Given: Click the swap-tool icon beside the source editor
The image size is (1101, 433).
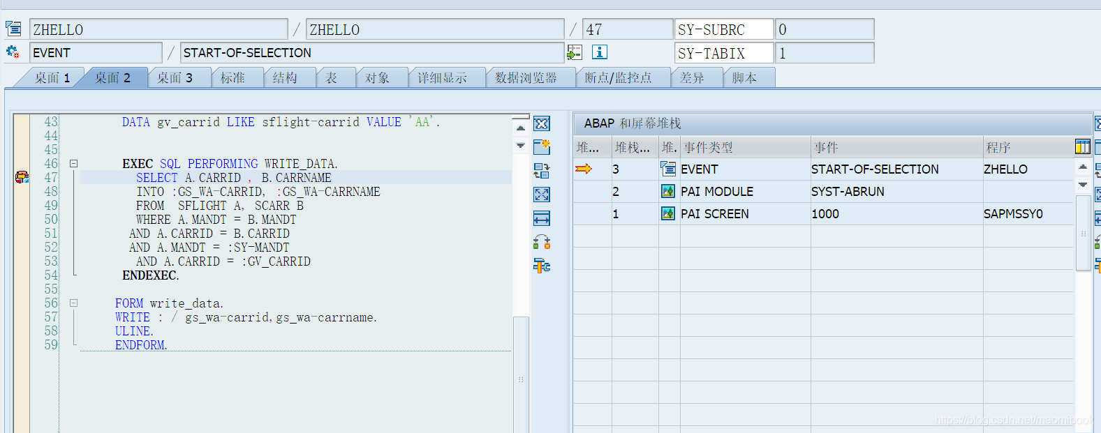Looking at the screenshot, I should [542, 171].
